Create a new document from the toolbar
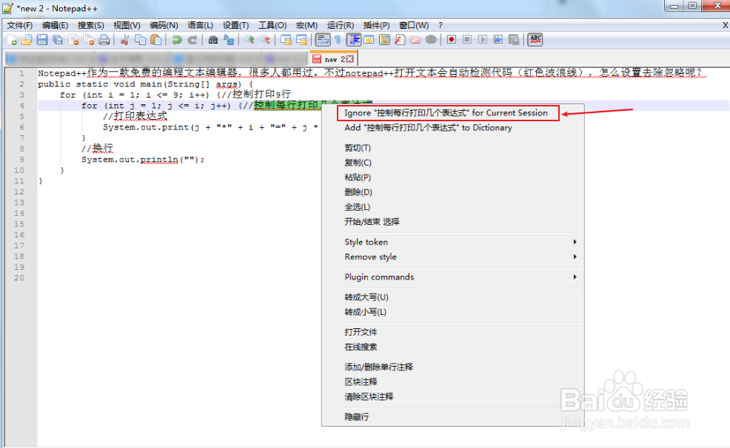The image size is (730, 448). click(x=12, y=40)
